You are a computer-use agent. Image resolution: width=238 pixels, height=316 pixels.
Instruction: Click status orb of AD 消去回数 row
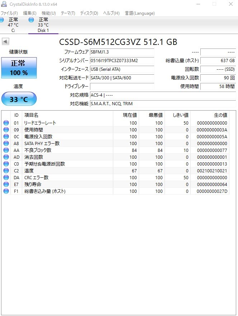coord(6,157)
